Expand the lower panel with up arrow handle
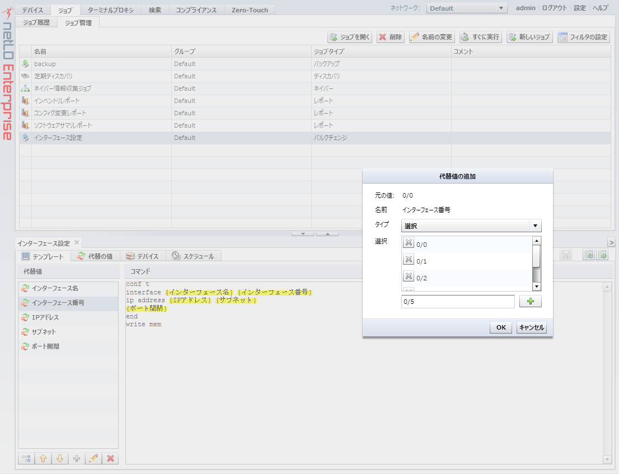Screen dimensions: 619x474 point(327,234)
